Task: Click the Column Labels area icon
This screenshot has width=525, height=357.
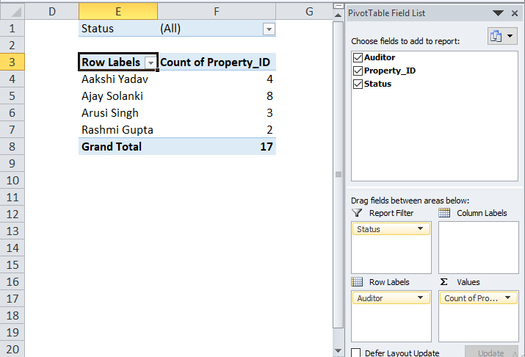Action: click(444, 213)
